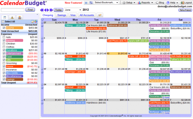Click the pie chart icon beside Select All
The width and height of the screenshot is (193, 119).
click(36, 22)
